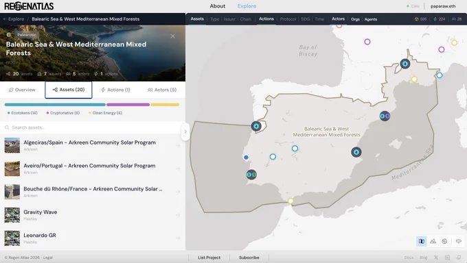The width and height of the screenshot is (467, 263).
Task: Toggle the Actions map layer
Action: pos(266,18)
